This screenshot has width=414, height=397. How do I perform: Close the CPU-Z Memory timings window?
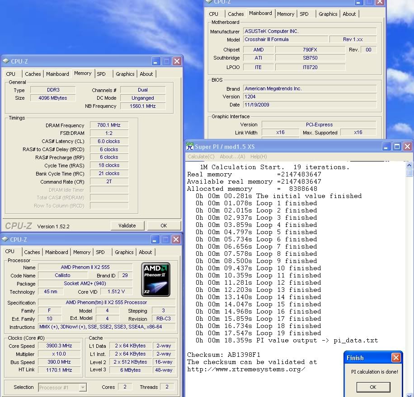(x=177, y=61)
